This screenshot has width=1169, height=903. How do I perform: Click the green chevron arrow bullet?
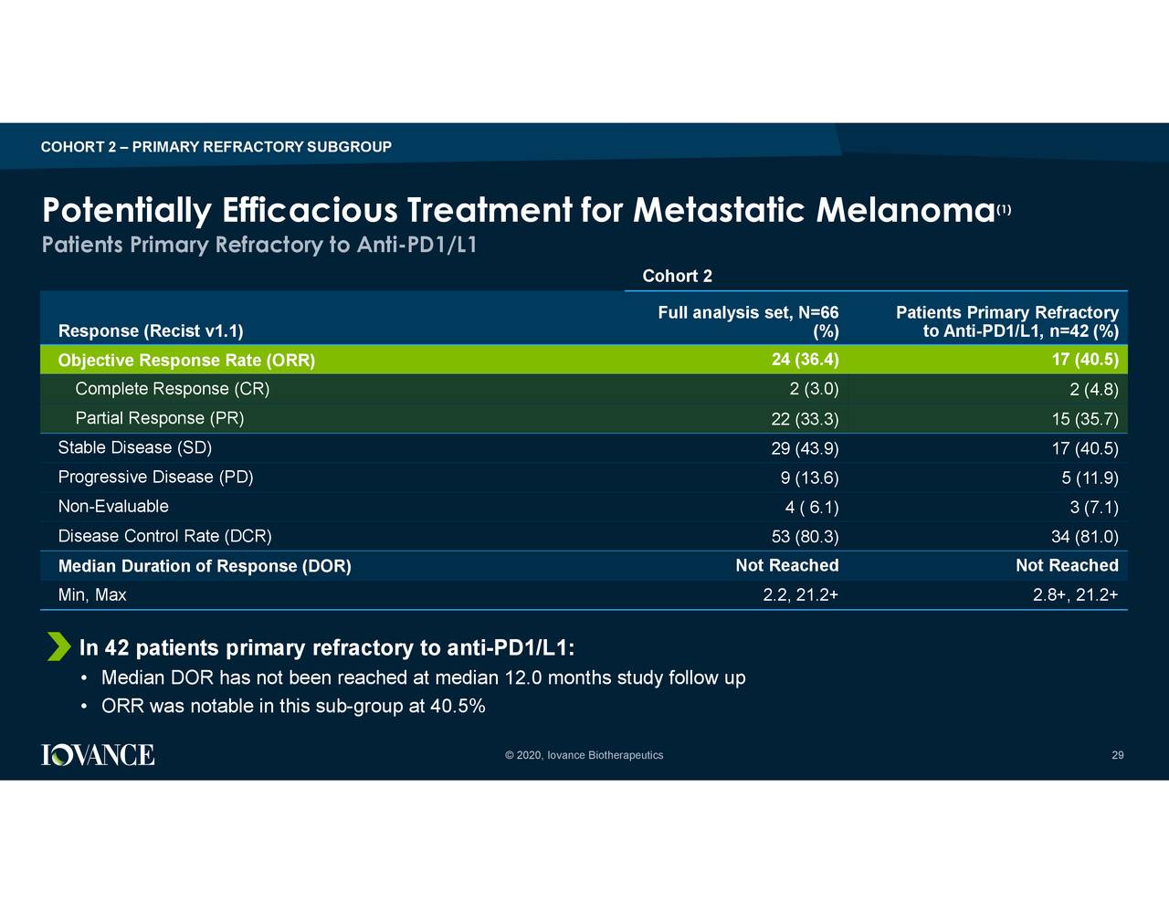click(x=58, y=646)
